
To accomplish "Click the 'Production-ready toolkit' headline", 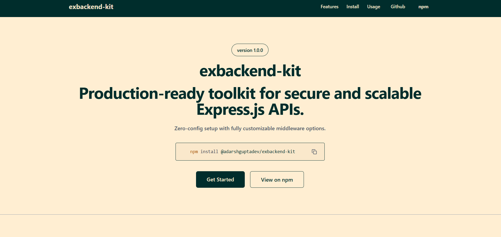I will pos(250,101).
